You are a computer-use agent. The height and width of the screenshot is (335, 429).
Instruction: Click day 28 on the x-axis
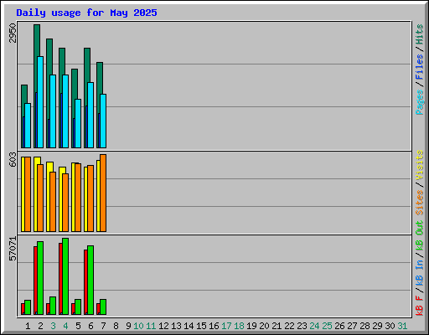[x=364, y=326]
